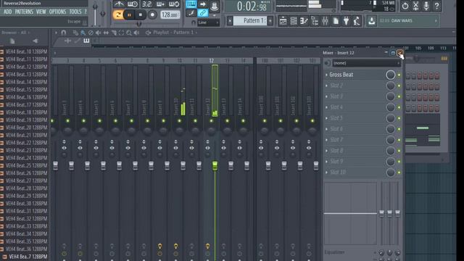Open the Gross Beat slot arrow menu

[x=326, y=75]
